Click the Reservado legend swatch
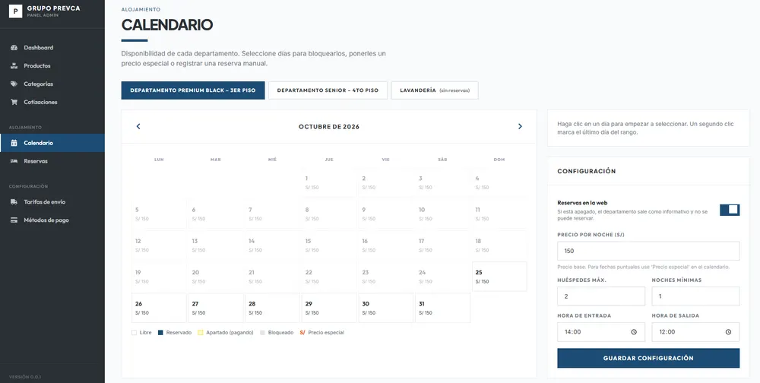Image resolution: width=760 pixels, height=383 pixels. pyautogui.click(x=161, y=333)
